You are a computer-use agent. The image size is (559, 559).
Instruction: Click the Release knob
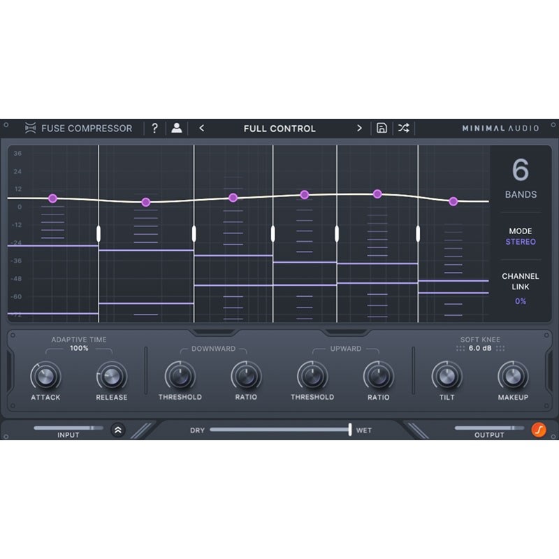tap(112, 377)
